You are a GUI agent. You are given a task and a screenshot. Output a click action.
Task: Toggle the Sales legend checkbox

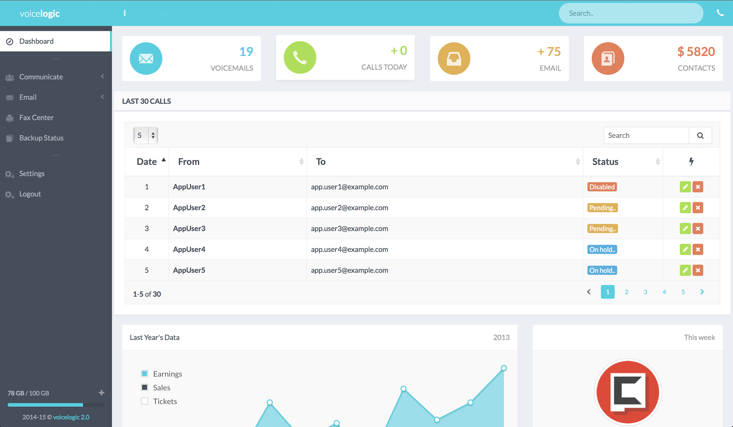coord(145,388)
